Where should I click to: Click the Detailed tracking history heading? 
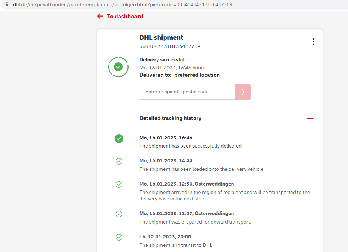170,118
